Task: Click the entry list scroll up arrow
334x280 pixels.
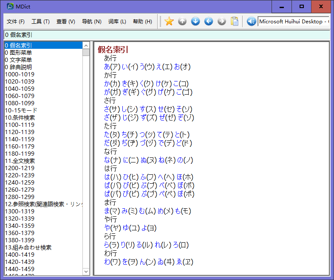Action: [x=86, y=45]
